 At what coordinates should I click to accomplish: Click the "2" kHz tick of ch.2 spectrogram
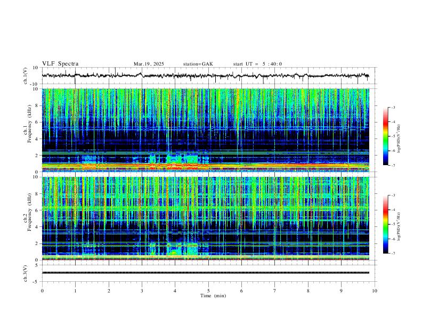pos(37,243)
